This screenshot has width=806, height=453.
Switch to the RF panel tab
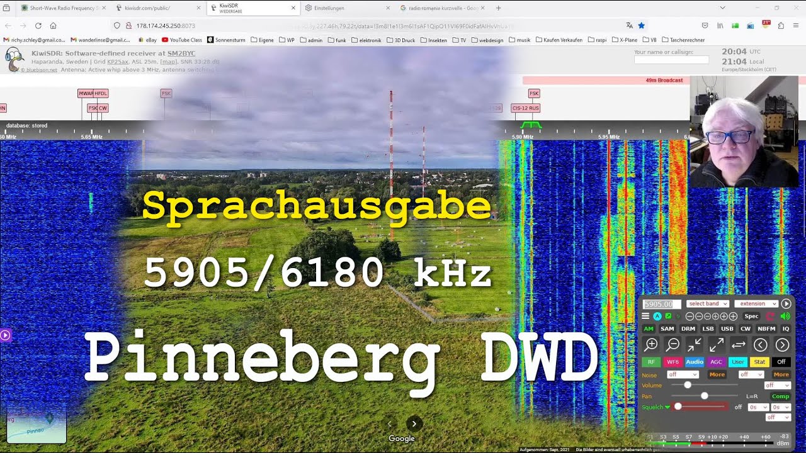651,362
